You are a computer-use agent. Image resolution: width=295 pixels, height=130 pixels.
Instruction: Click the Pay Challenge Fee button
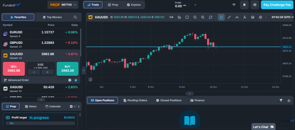(x=277, y=5)
